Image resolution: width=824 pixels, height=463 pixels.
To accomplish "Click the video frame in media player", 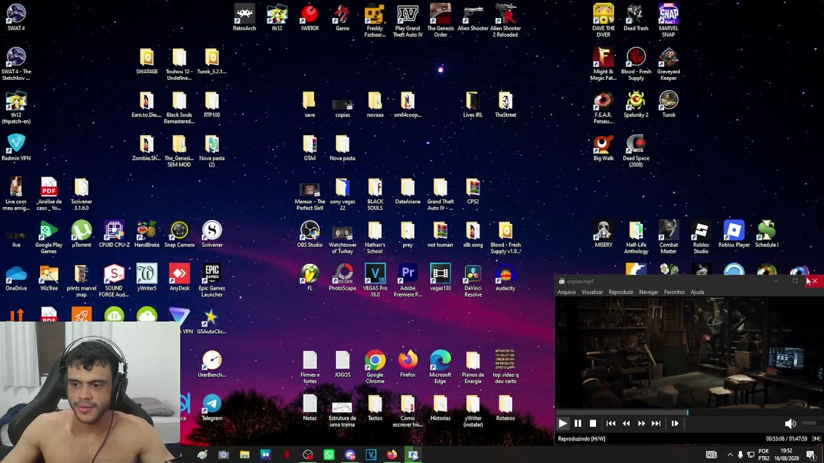I will (x=689, y=352).
